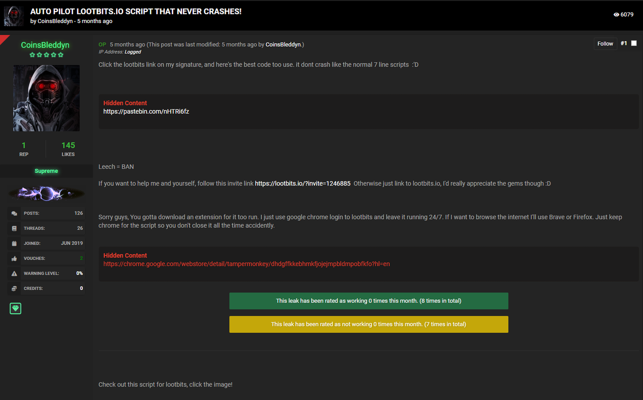Click the green diamond badge icon
This screenshot has width=643, height=400.
tap(16, 308)
